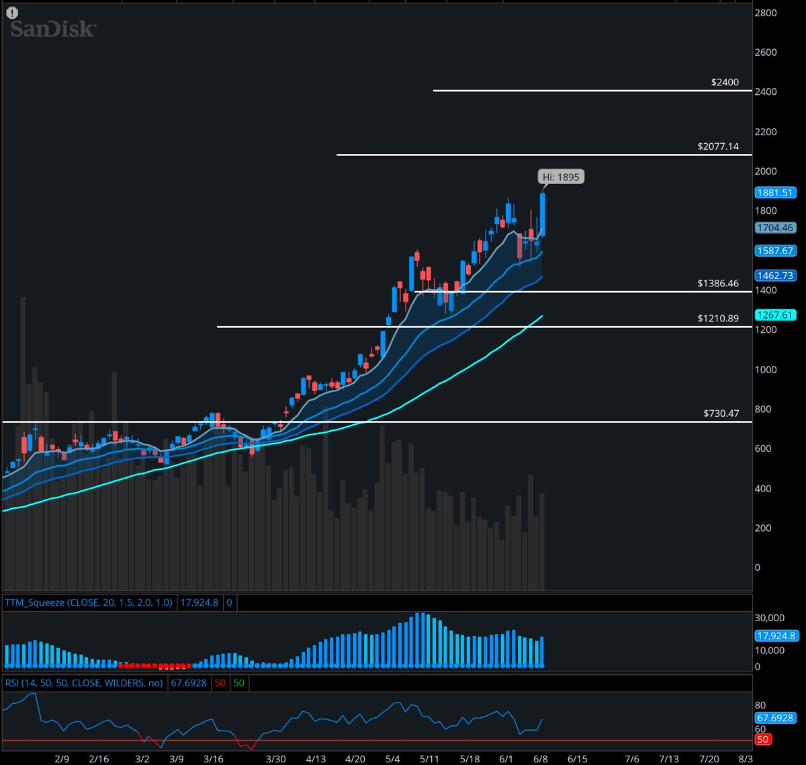Click the $2077.14 price level label
This screenshot has width=806, height=765.
(x=718, y=146)
